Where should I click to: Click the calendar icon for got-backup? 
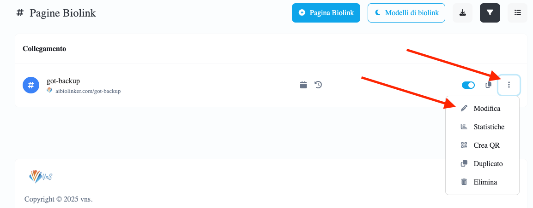tap(303, 85)
